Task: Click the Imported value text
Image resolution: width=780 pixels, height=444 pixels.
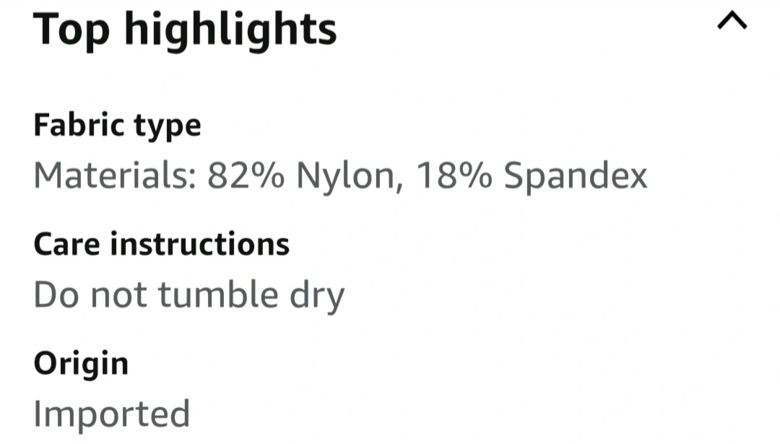Action: tap(112, 414)
